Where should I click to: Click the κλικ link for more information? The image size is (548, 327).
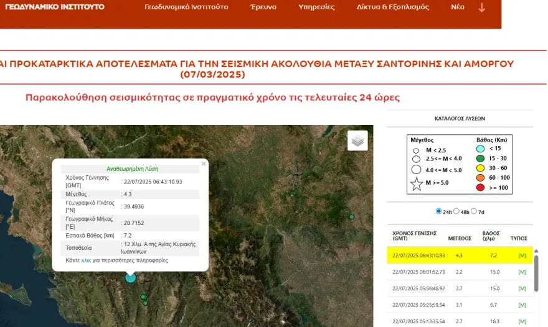pyautogui.click(x=86, y=260)
